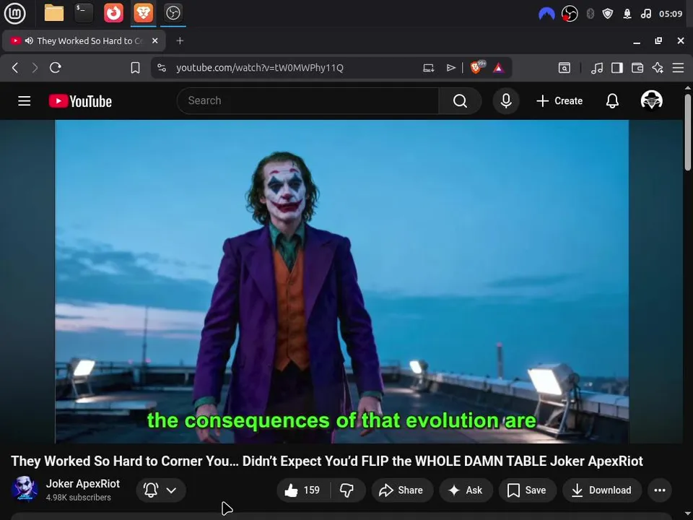Share the video with the Share button
693x520 pixels.
pyautogui.click(x=402, y=490)
